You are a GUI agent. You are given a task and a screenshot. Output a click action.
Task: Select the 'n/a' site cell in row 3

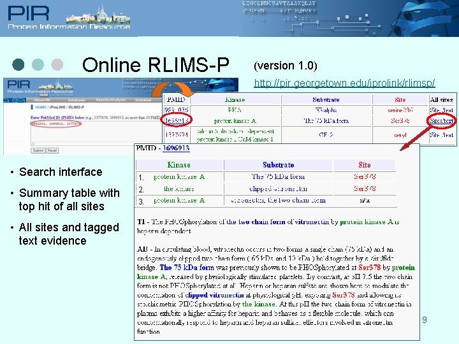pyautogui.click(x=365, y=201)
